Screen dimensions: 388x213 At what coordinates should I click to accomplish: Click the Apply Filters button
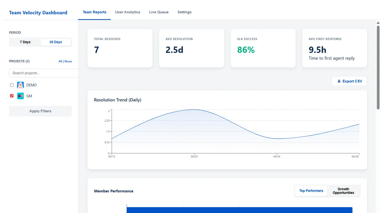pyautogui.click(x=40, y=111)
